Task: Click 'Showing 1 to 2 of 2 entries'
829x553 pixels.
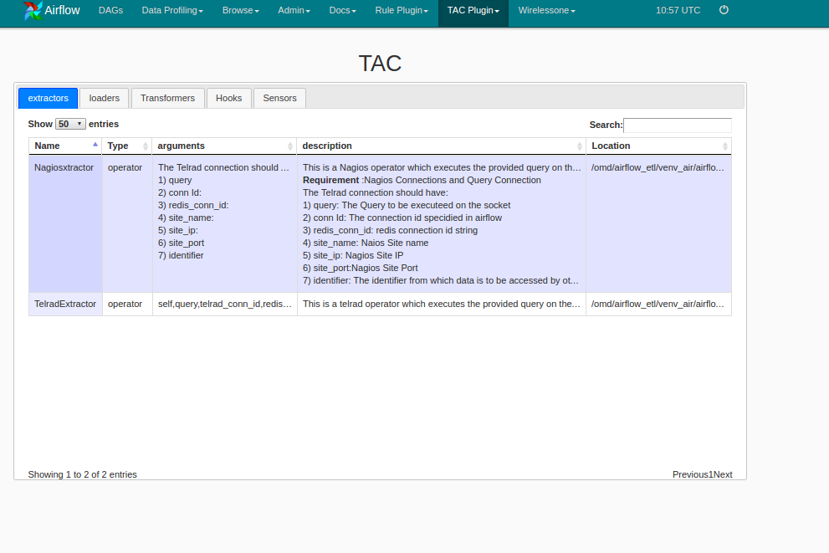Action: [x=83, y=474]
